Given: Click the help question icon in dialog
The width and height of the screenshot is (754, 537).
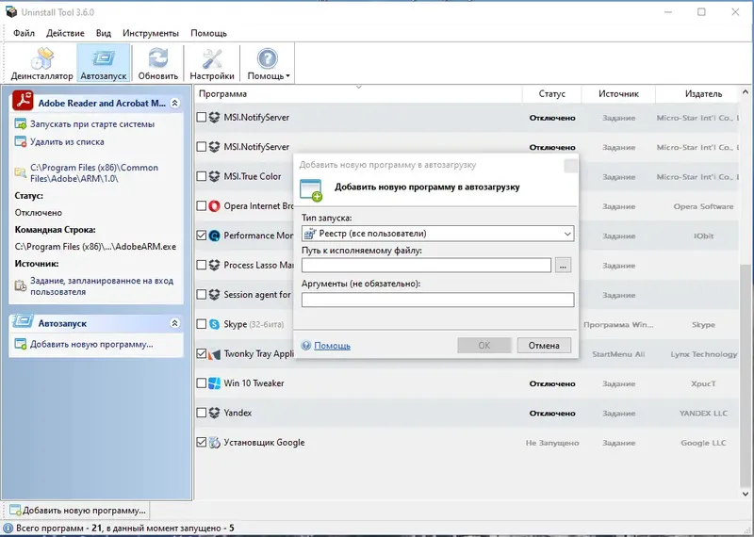Looking at the screenshot, I should pyautogui.click(x=305, y=345).
